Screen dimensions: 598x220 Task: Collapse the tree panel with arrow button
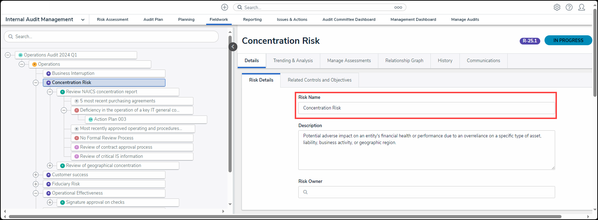click(x=233, y=47)
